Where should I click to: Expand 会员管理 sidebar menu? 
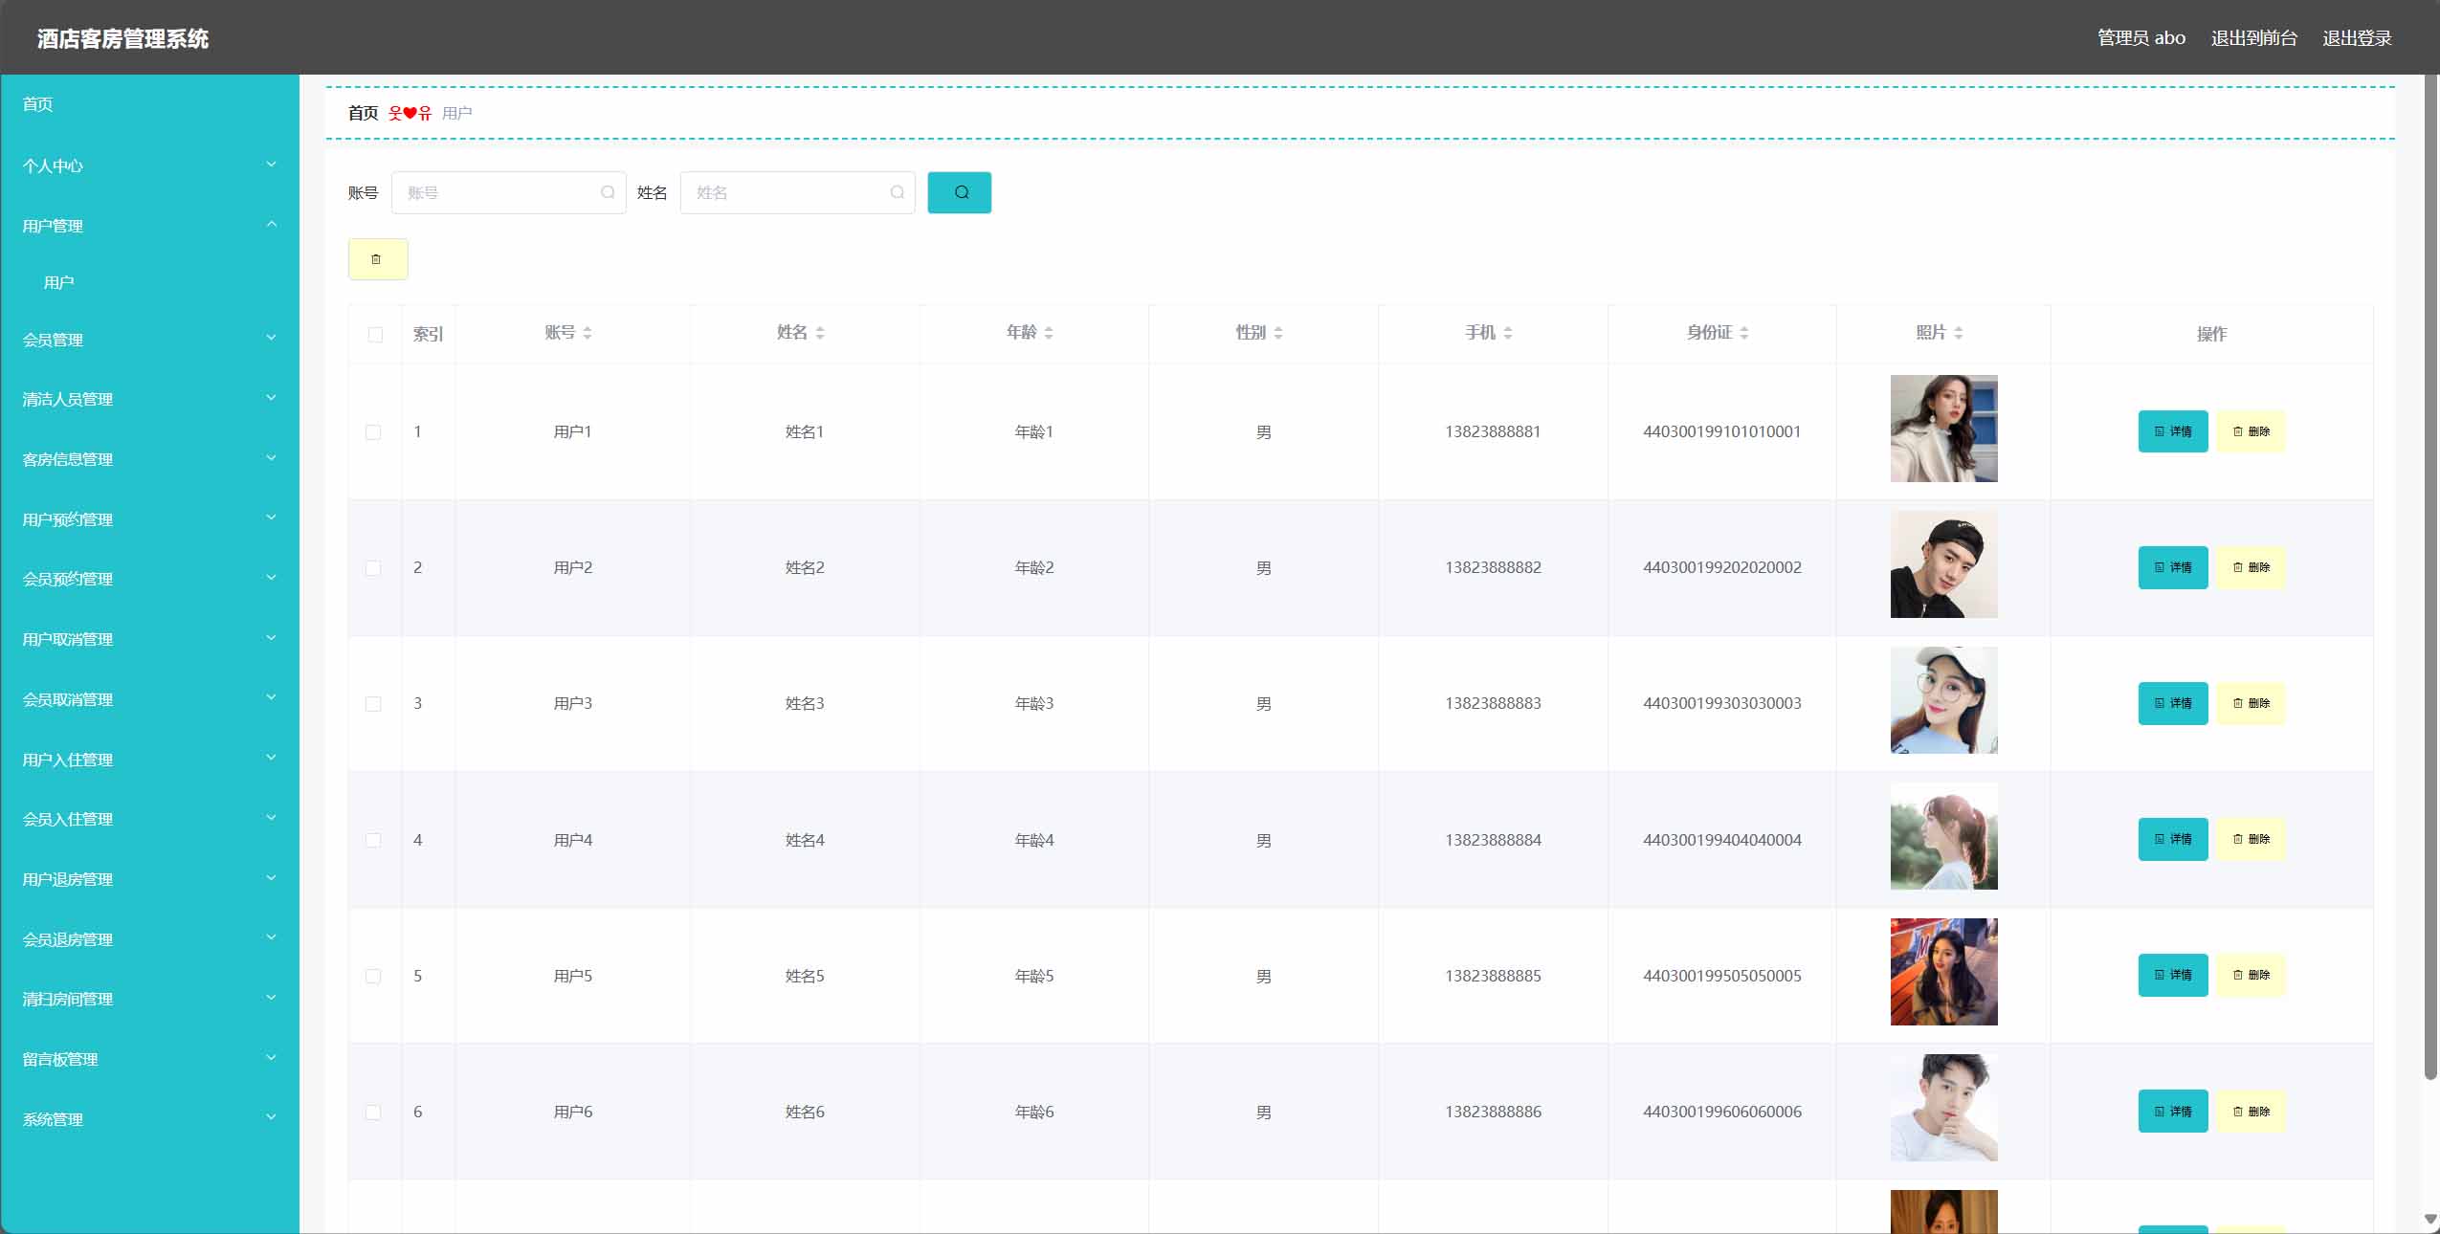(x=149, y=340)
